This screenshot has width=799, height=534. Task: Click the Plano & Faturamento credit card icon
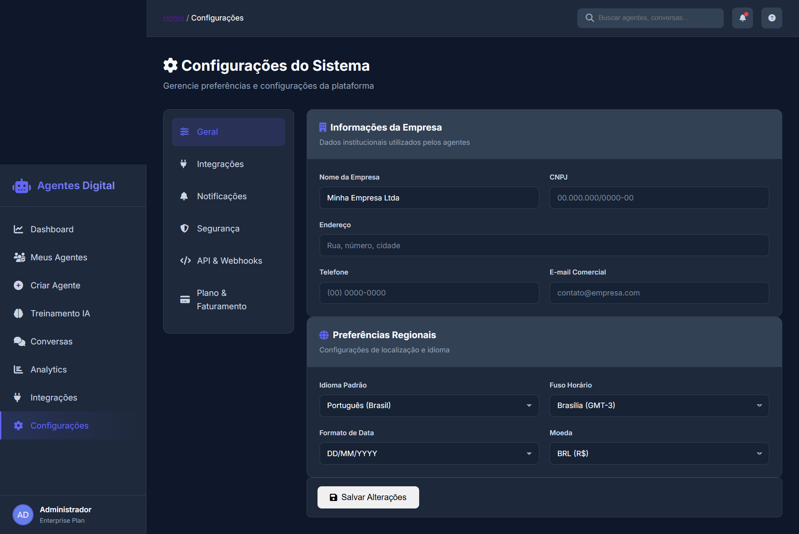pos(185,300)
